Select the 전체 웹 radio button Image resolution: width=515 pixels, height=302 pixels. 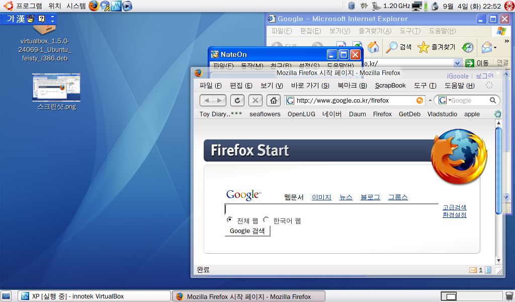(229, 219)
